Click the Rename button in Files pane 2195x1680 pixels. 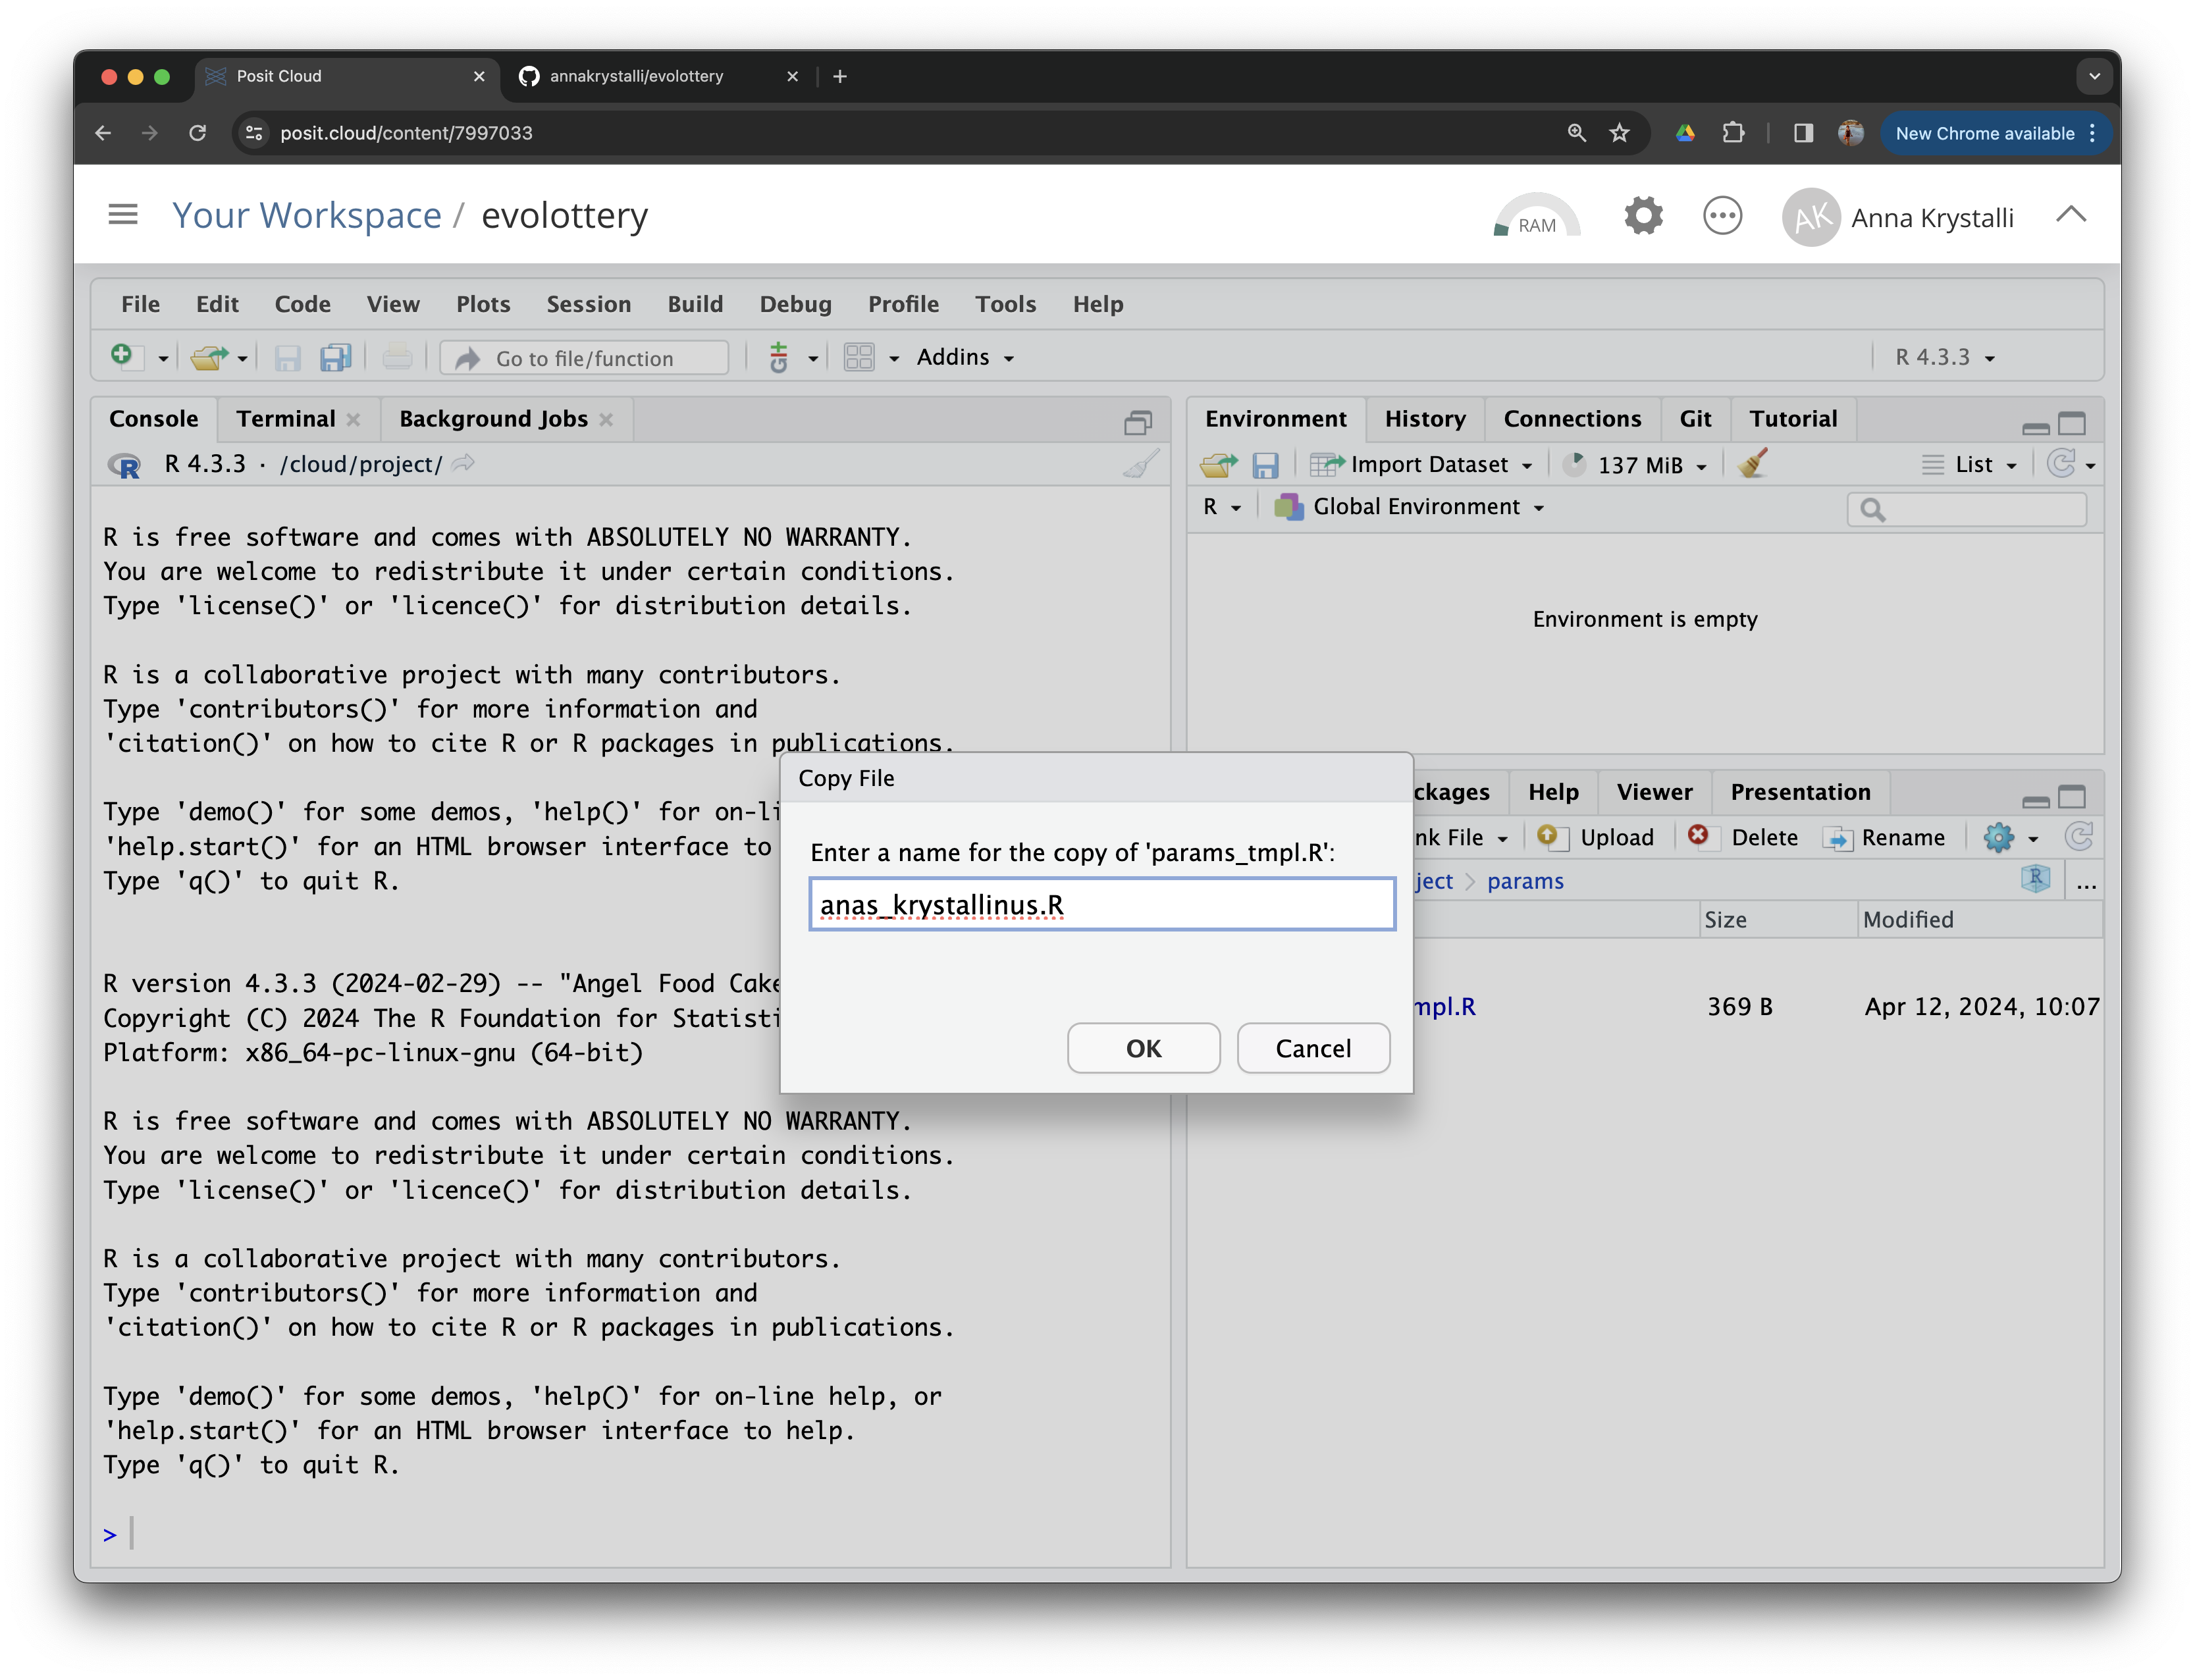tap(1883, 837)
